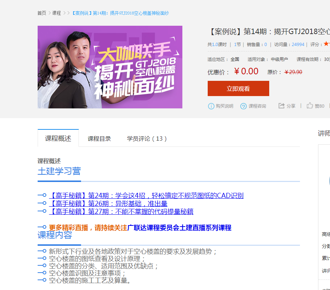This screenshot has width=330, height=290.
Task: Open the 课程目录 tab
Action: click(x=99, y=138)
